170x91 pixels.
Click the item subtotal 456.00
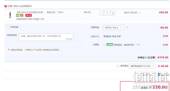coord(164,12)
